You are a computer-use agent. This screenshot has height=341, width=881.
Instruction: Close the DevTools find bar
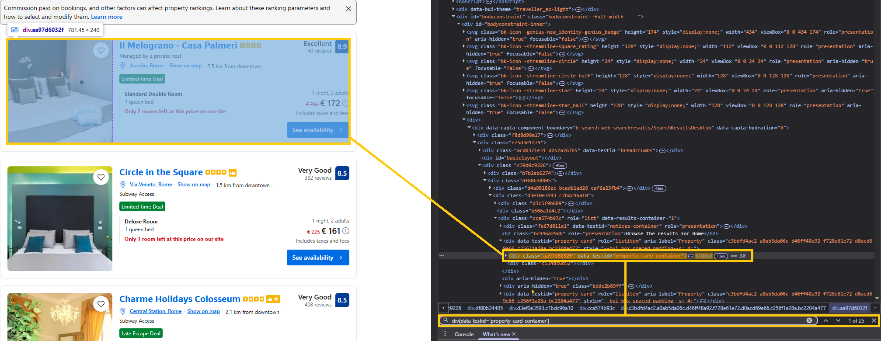(x=874, y=320)
